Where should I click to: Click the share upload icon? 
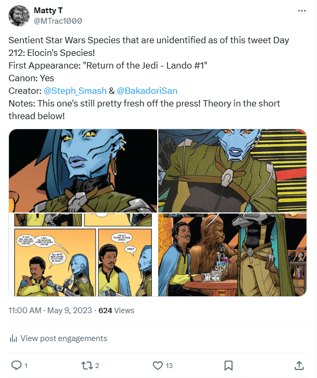299,365
